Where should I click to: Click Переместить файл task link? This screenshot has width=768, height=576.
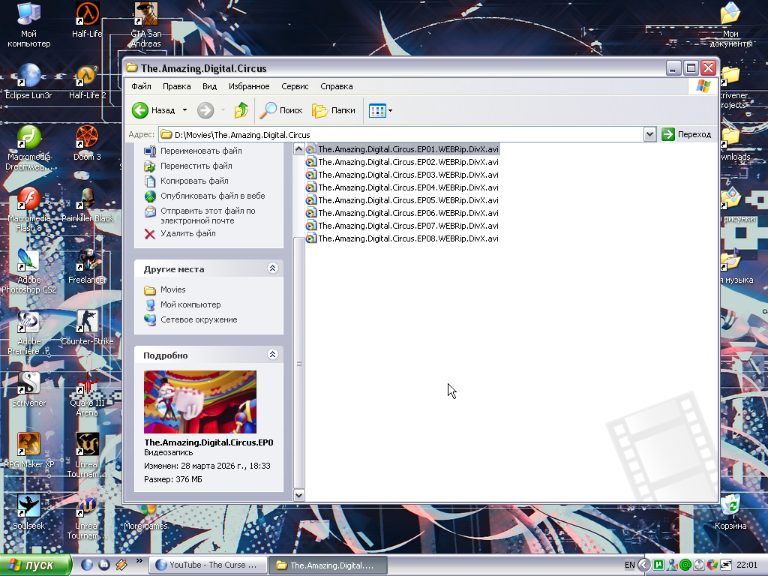click(196, 166)
